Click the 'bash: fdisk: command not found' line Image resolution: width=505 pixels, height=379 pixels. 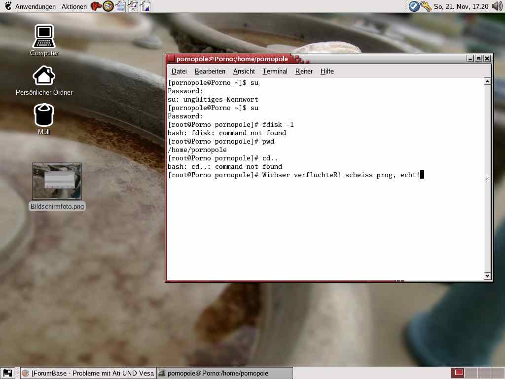point(227,133)
